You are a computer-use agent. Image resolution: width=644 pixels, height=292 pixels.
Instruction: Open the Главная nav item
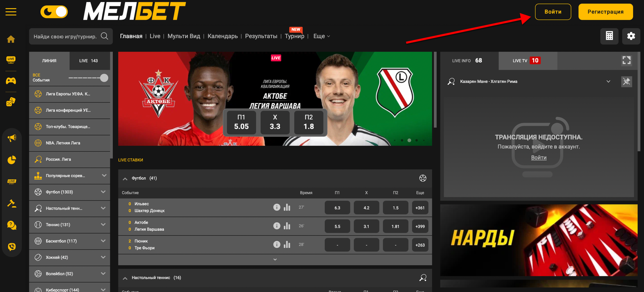(x=131, y=36)
